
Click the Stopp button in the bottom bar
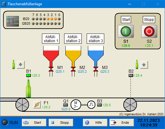[61, 123]
